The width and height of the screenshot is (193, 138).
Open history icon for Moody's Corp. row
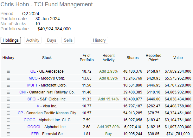coord(8,78)
